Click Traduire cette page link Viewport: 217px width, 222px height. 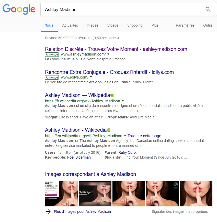pyautogui.click(x=144, y=136)
